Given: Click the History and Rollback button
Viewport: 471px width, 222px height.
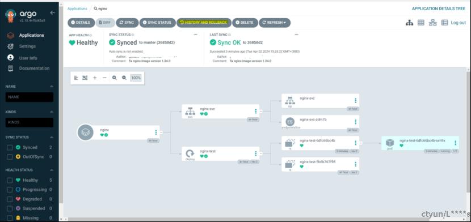Looking at the screenshot, I should (x=204, y=23).
